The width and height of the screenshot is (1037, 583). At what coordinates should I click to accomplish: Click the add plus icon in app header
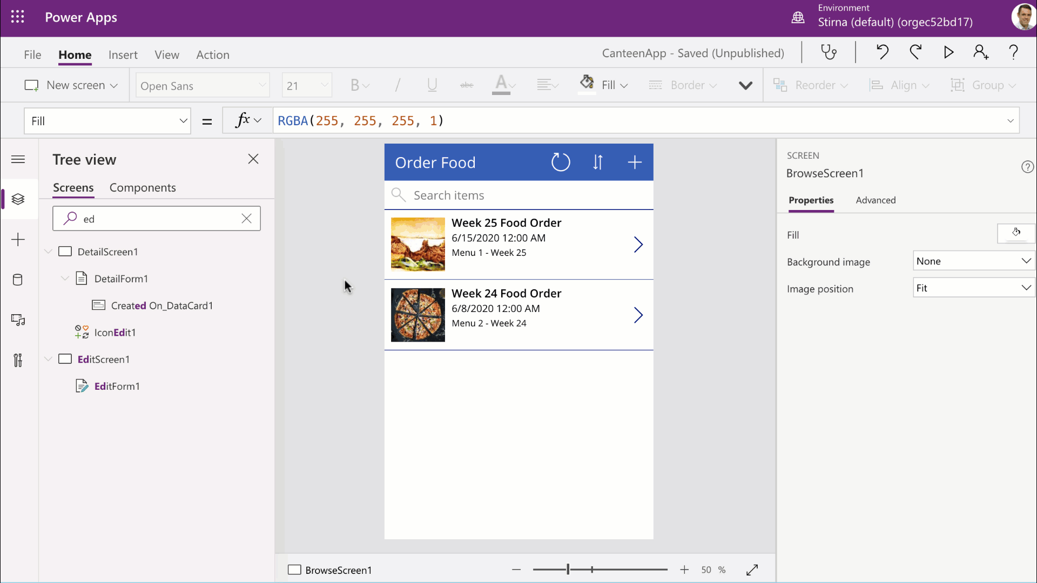[635, 162]
